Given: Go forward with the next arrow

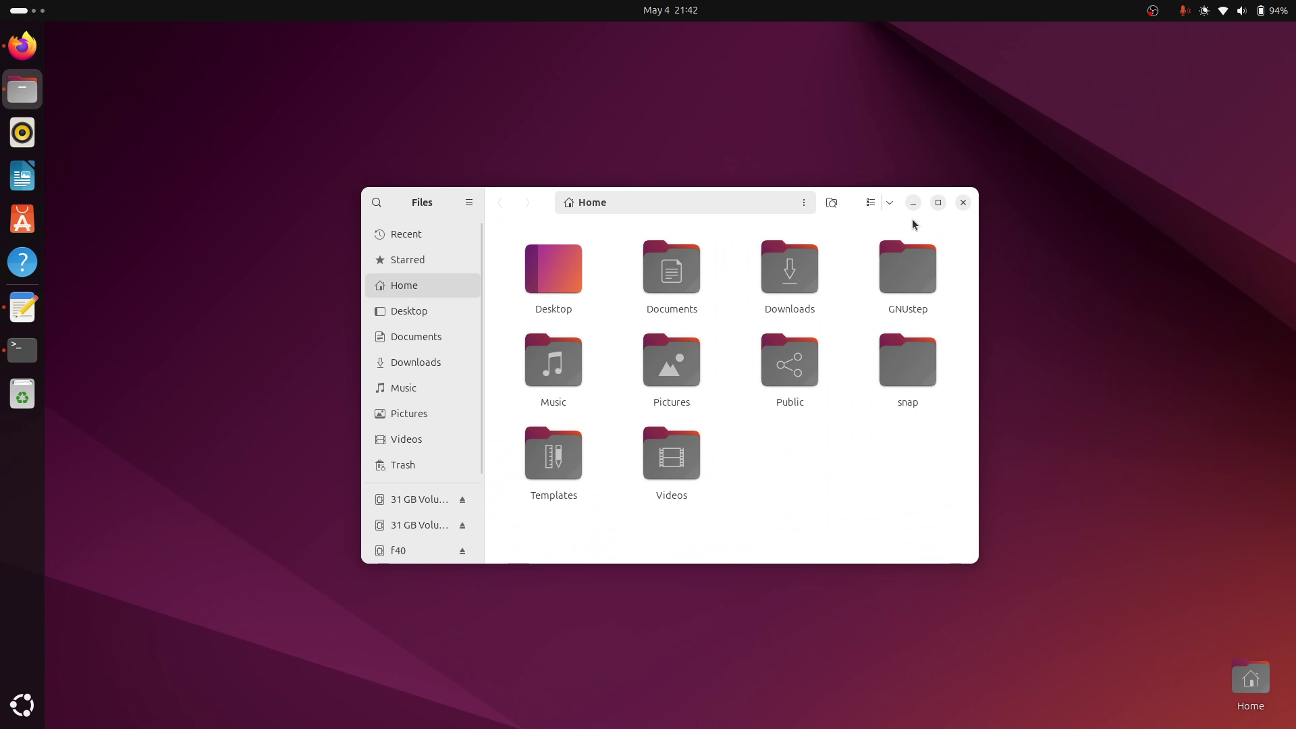Looking at the screenshot, I should [x=527, y=202].
